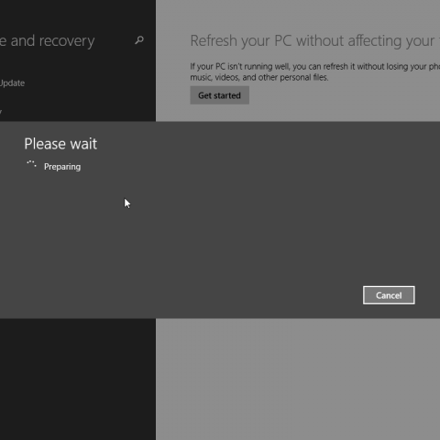The image size is (440, 440).
Task: Click the line 'If your PC isn't running well'
Action: [314, 66]
